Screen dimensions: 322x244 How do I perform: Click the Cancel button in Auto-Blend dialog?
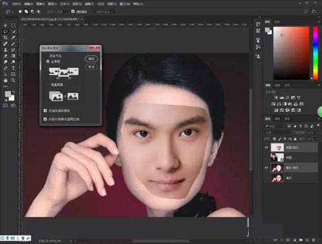click(91, 67)
